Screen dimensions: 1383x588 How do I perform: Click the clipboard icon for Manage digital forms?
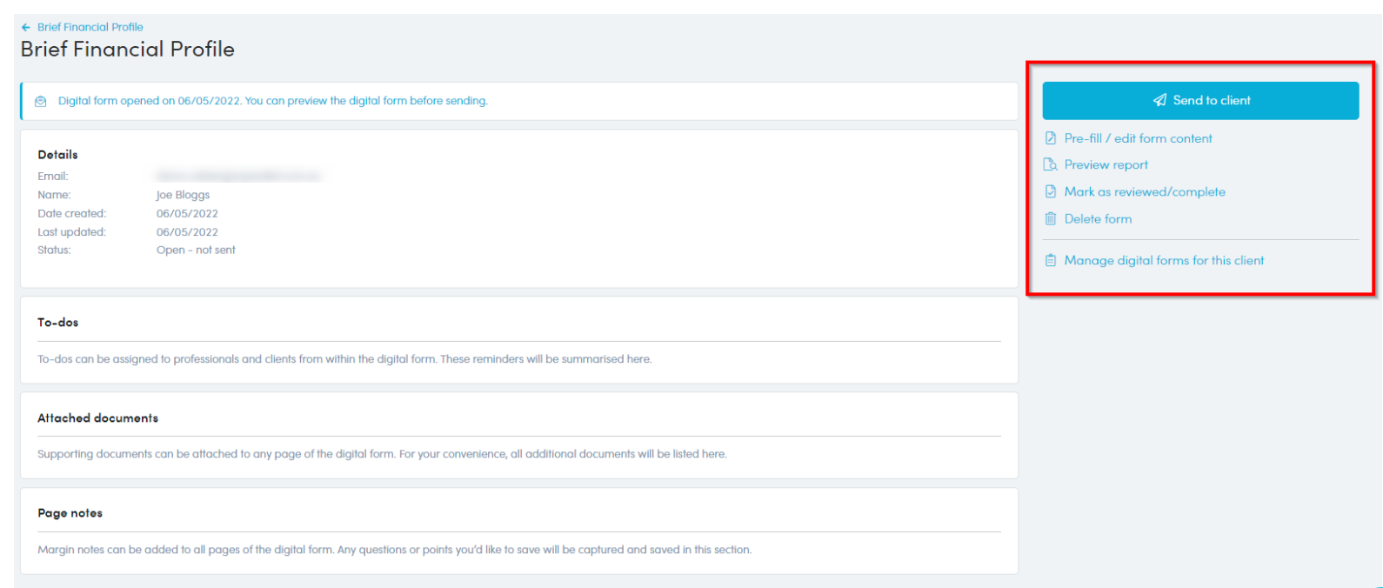[x=1051, y=260]
